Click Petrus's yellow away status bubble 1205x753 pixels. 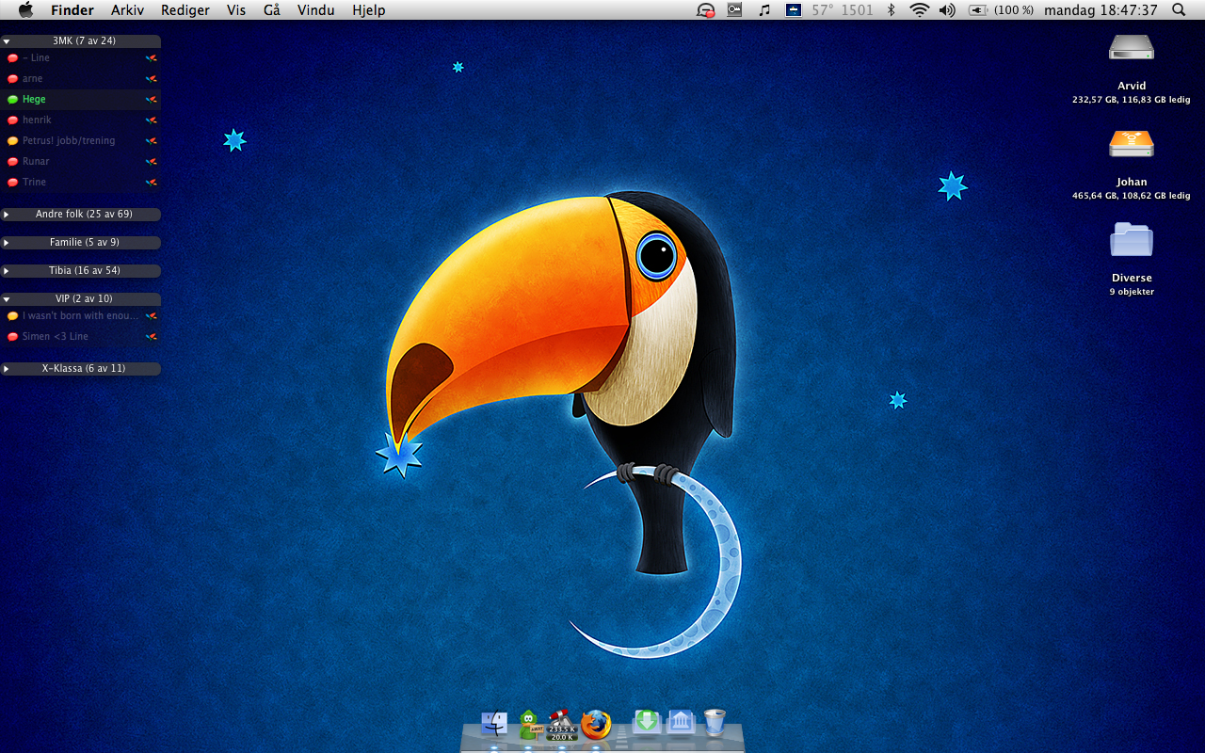click(12, 140)
